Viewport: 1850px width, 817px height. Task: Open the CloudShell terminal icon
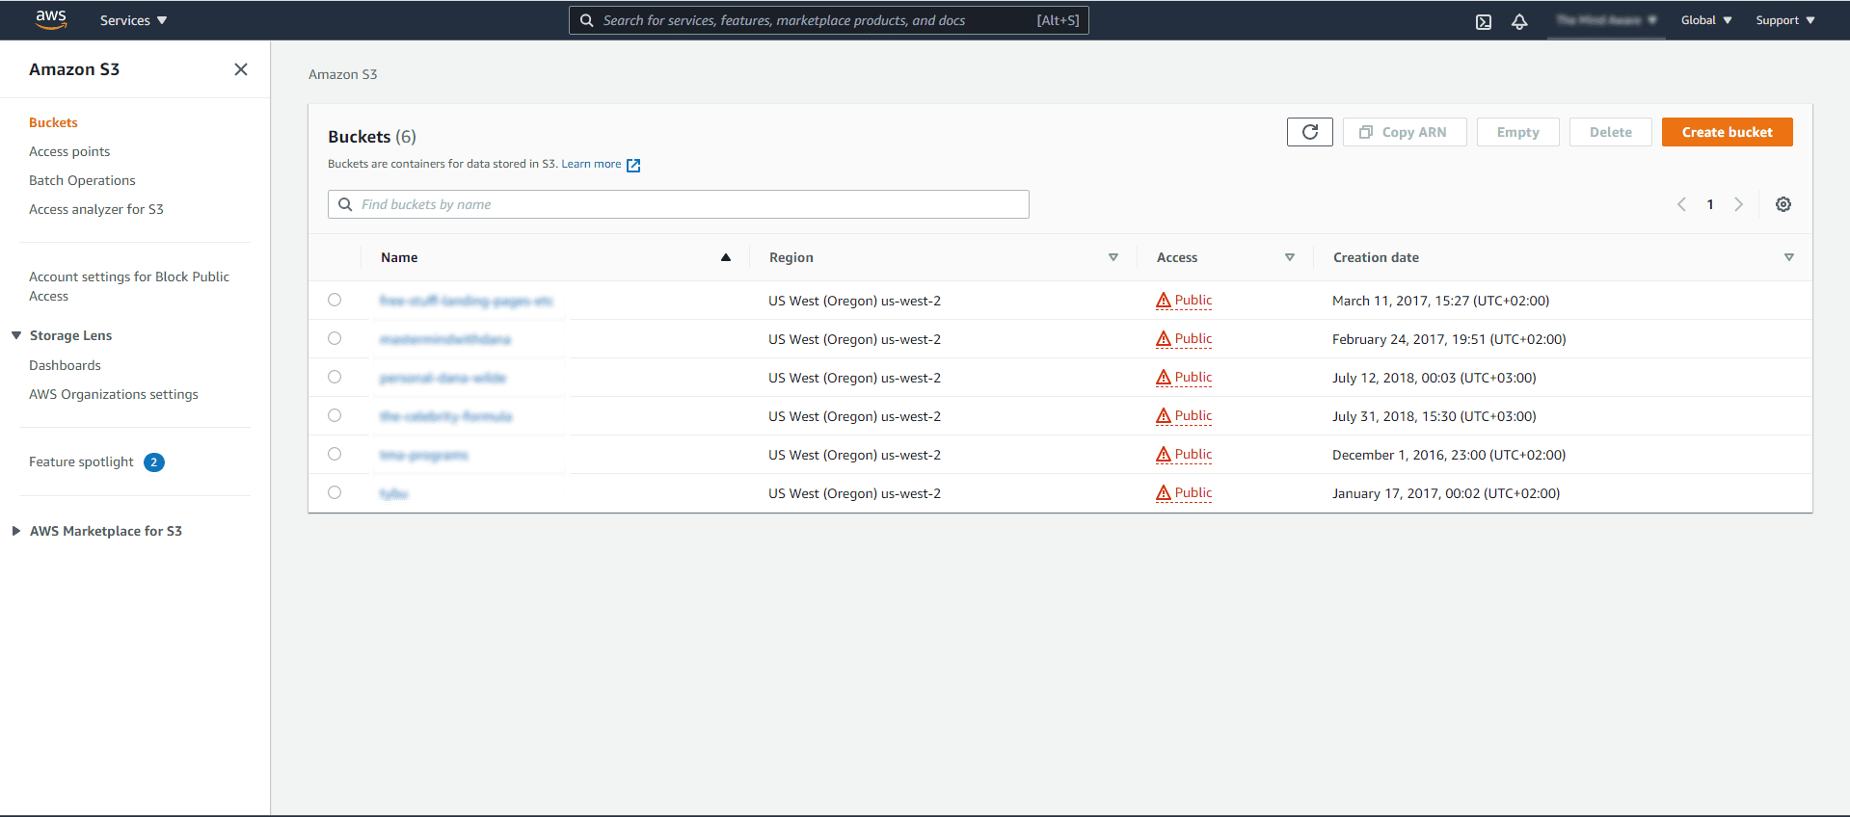pos(1484,21)
